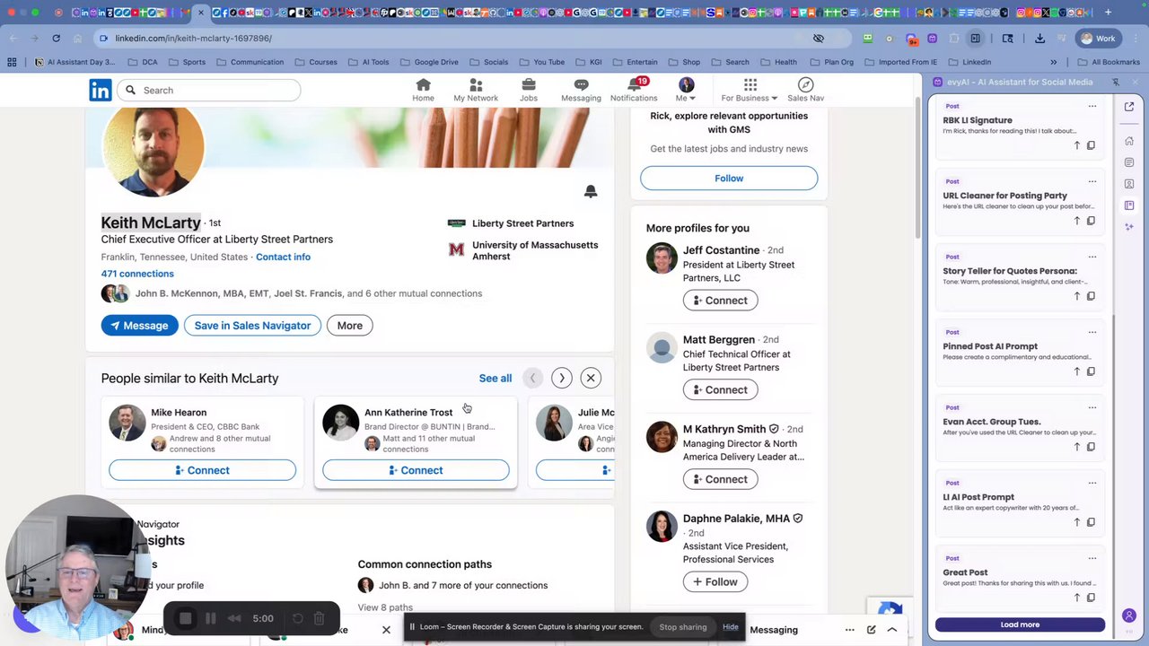1149x646 pixels.
Task: Compose new message in Messaging bar
Action: tap(871, 630)
